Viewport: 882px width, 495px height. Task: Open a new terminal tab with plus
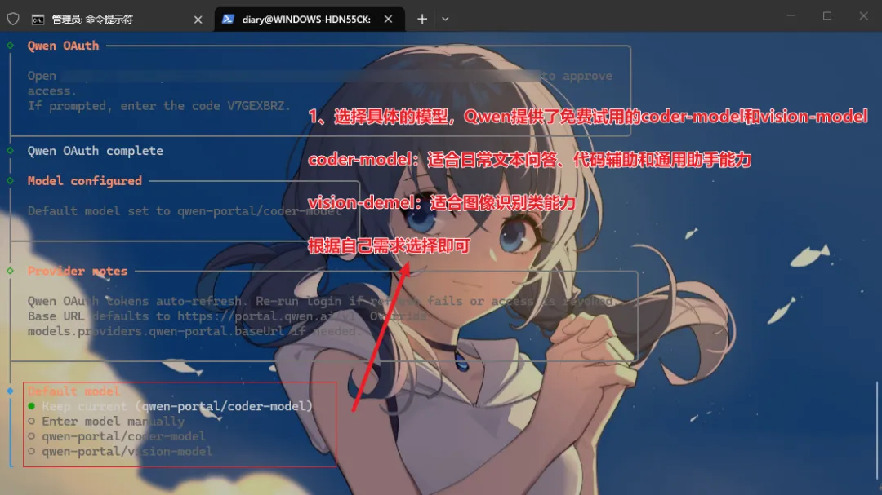[x=422, y=19]
